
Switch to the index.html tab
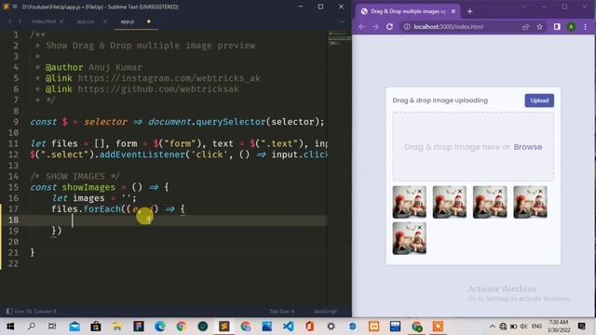click(x=44, y=21)
